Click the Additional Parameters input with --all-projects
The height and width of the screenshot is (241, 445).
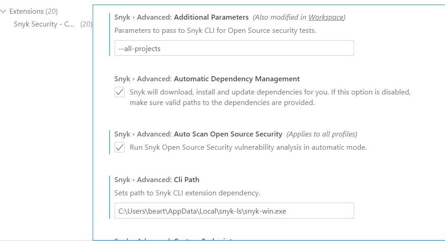[234, 48]
